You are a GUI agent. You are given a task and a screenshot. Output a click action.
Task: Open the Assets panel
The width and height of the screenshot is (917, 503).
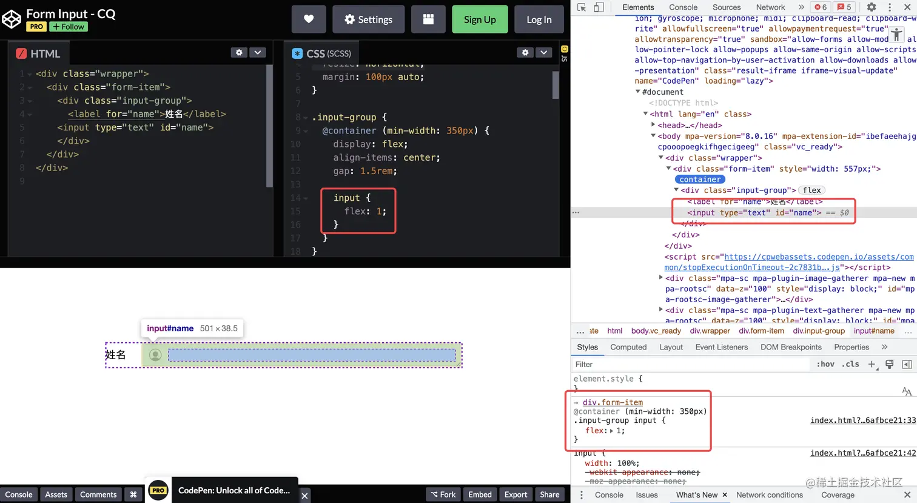pos(56,495)
